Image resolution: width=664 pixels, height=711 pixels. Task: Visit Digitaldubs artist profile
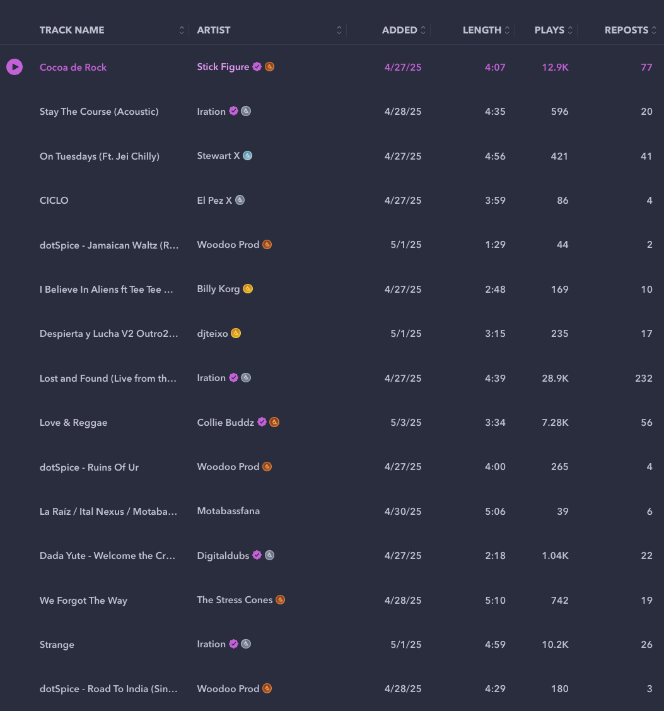223,555
